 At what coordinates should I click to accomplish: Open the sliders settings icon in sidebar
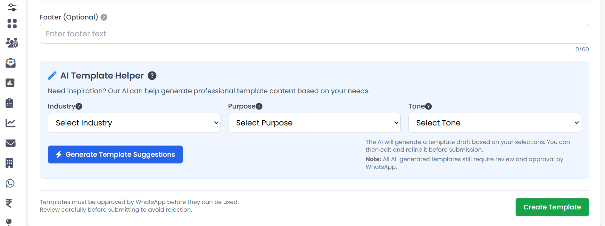(x=12, y=7)
